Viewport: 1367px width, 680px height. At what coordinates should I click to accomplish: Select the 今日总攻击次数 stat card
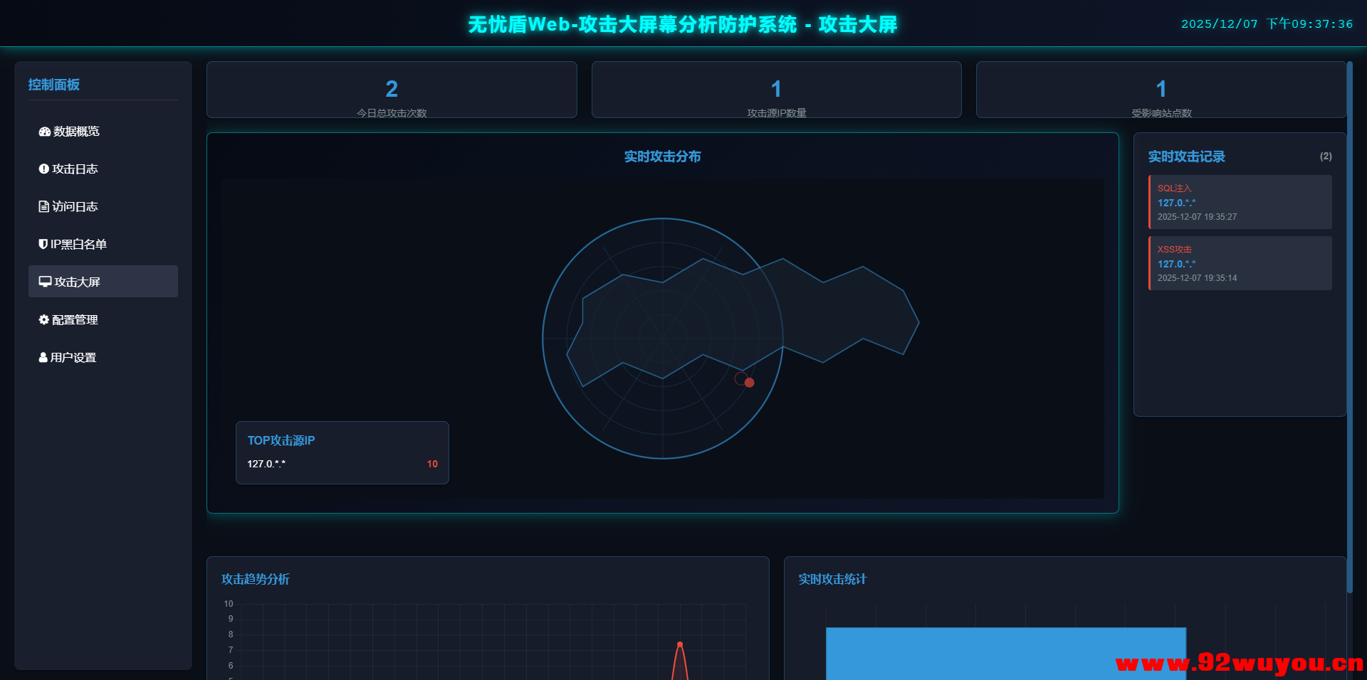pos(391,90)
